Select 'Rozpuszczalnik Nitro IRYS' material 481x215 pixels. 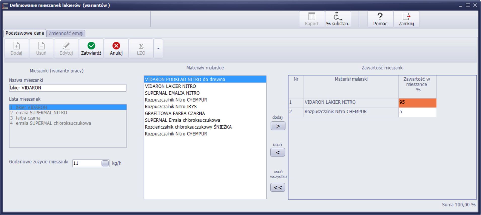point(205,107)
